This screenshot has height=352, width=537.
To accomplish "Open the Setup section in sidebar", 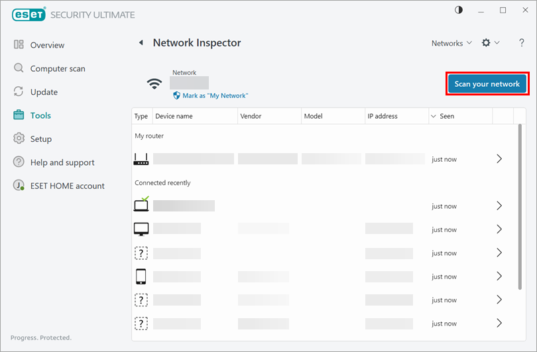I will pos(40,139).
